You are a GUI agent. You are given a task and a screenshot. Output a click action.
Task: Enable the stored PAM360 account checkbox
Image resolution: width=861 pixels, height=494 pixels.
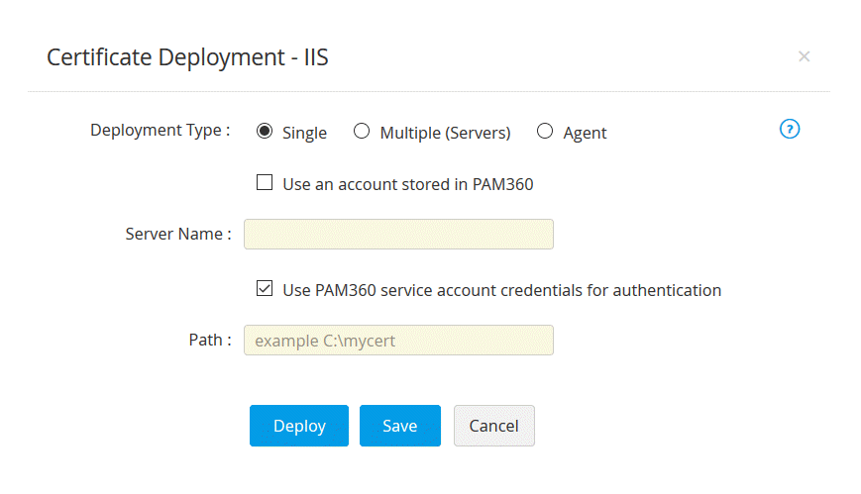point(265,182)
